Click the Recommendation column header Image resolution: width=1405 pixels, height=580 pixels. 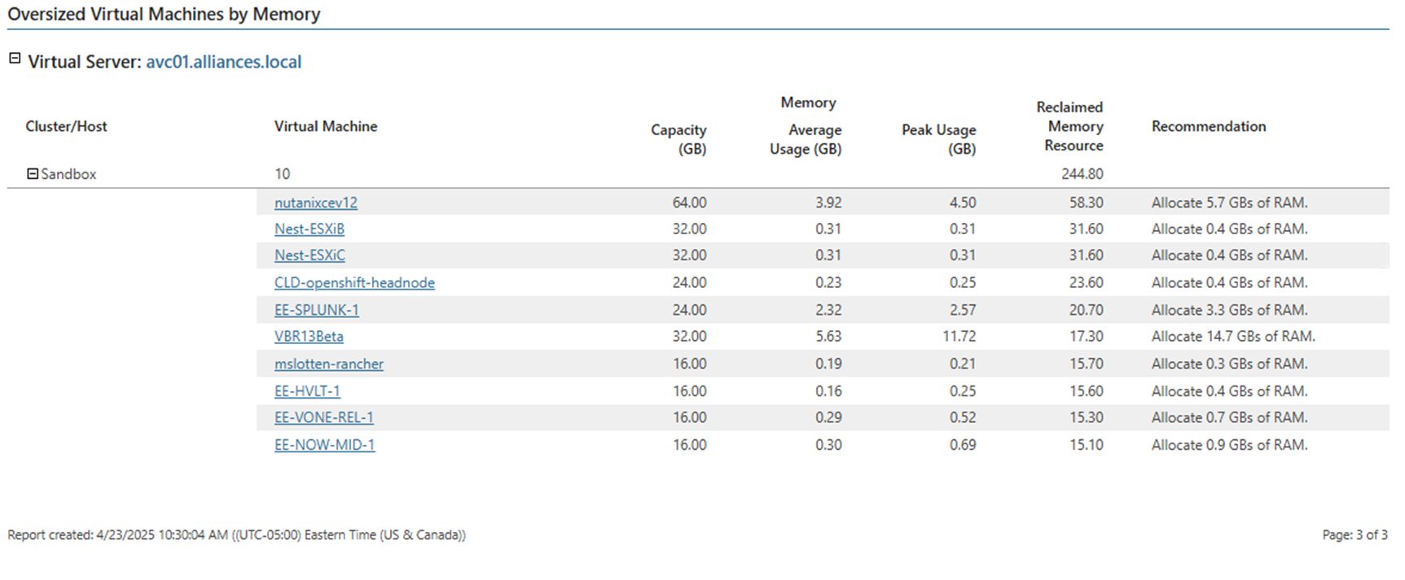[1208, 126]
